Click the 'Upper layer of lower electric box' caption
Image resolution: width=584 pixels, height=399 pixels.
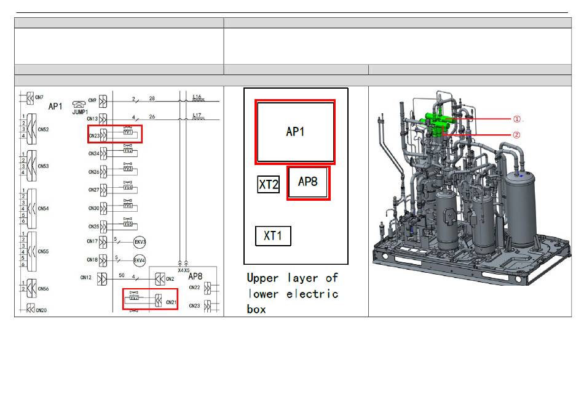[293, 294]
